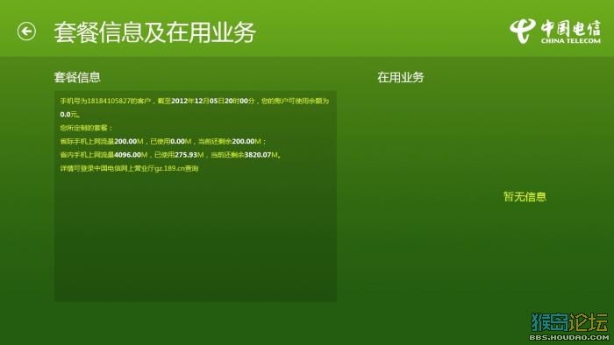Click the China Telecom logo

coord(555,32)
